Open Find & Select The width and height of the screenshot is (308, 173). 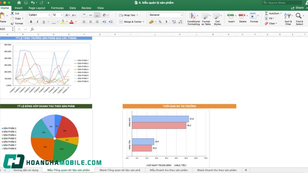point(300,19)
